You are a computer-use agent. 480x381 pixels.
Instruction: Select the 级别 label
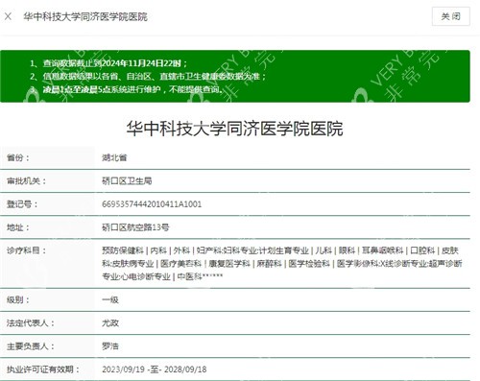click(18, 299)
